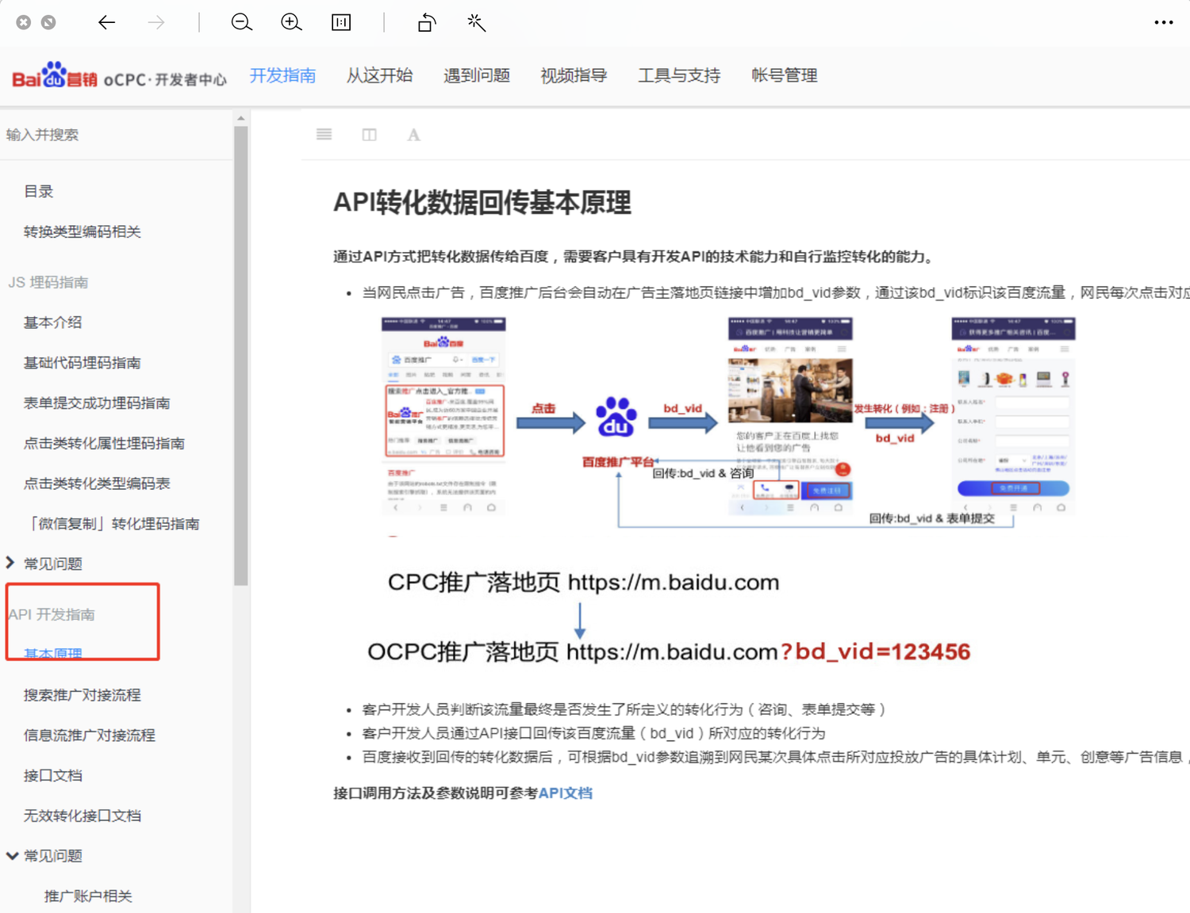
Task: Click the page fit view icon
Action: click(340, 22)
